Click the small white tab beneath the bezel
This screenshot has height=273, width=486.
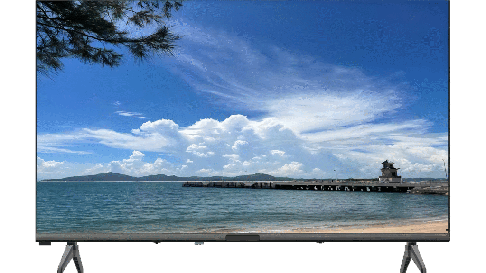(198, 244)
